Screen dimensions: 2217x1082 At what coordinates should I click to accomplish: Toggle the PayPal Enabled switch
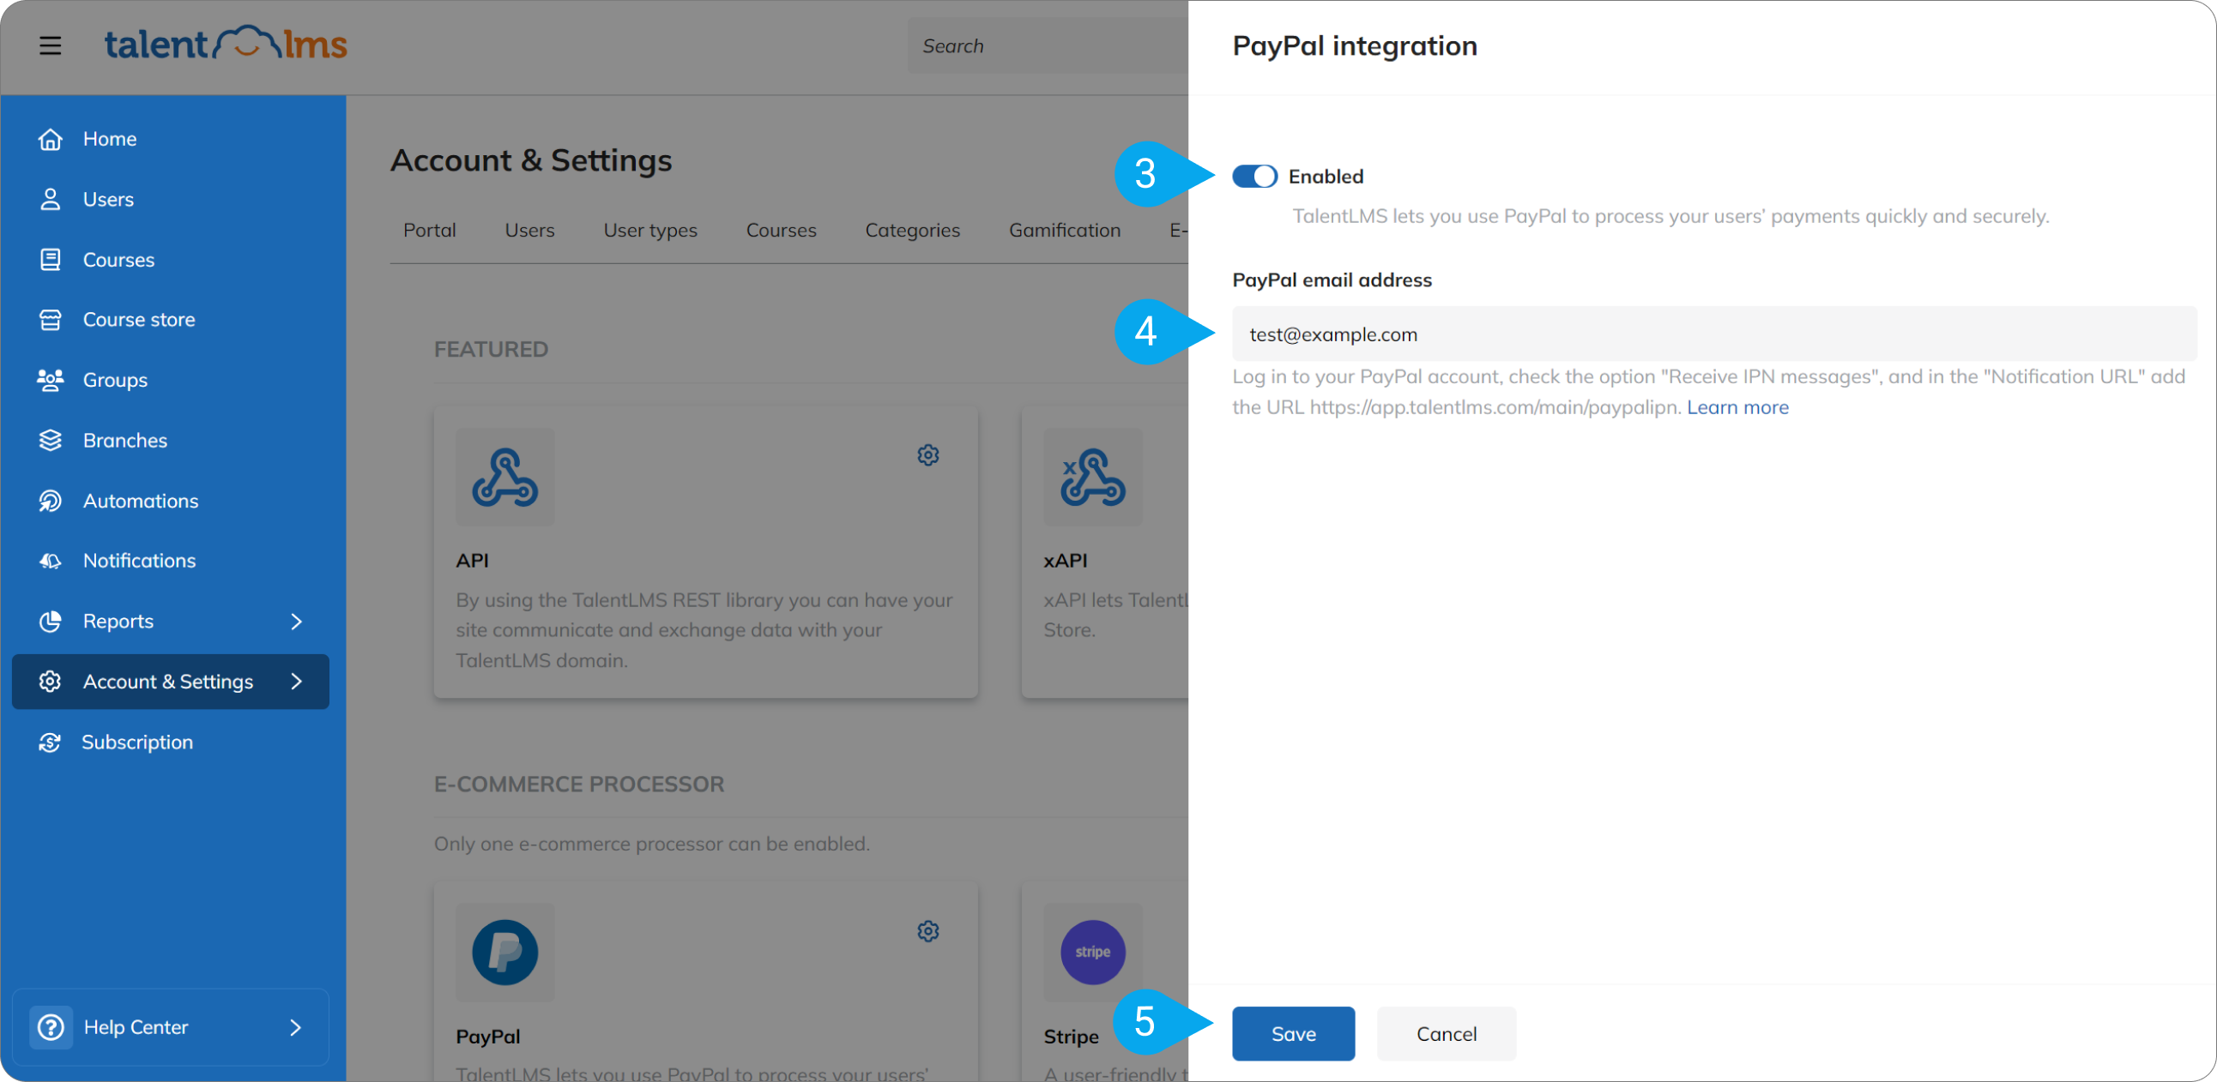pos(1254,177)
